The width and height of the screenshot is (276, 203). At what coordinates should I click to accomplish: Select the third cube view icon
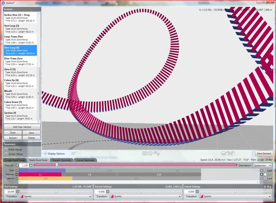(233, 153)
